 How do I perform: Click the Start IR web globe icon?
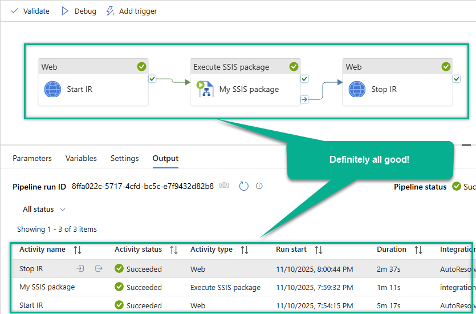pos(52,90)
